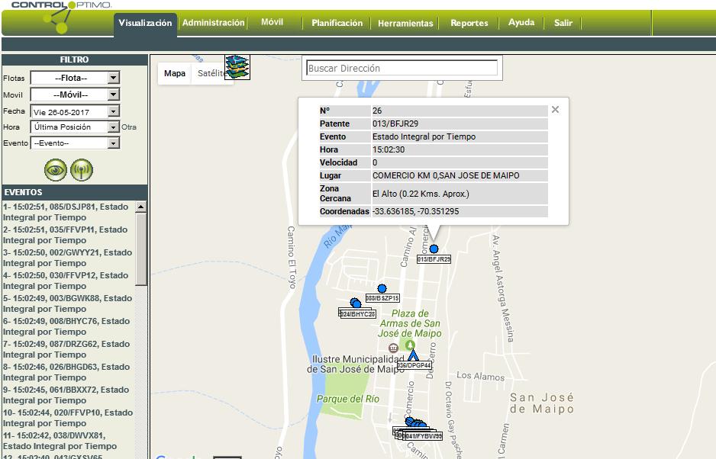Select blue marker for 013/BFJR29

coord(434,249)
